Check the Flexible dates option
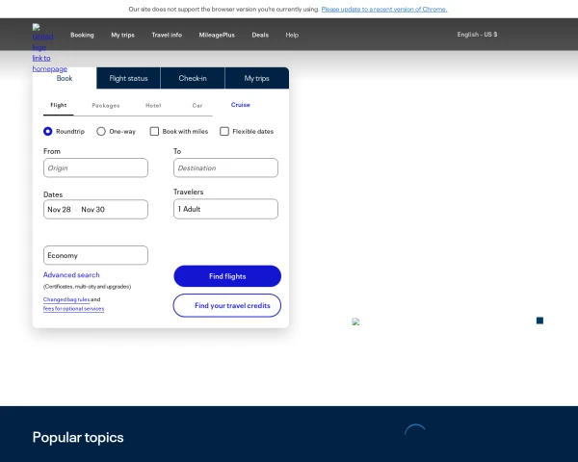Image resolution: width=578 pixels, height=462 pixels. 224,131
